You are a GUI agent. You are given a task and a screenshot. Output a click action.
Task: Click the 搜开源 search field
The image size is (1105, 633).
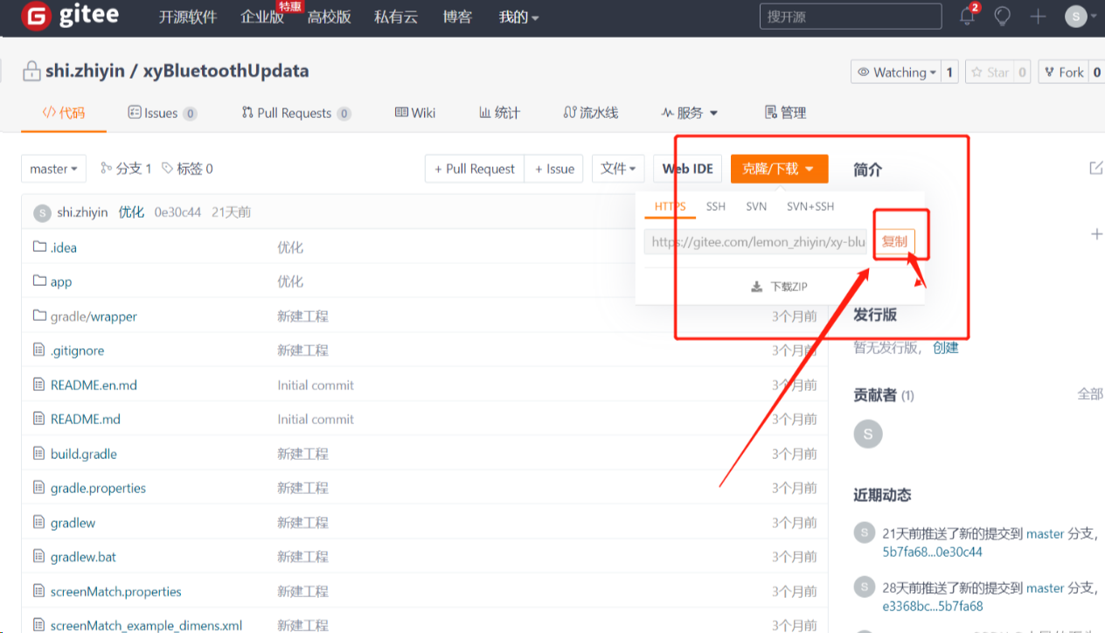(849, 17)
